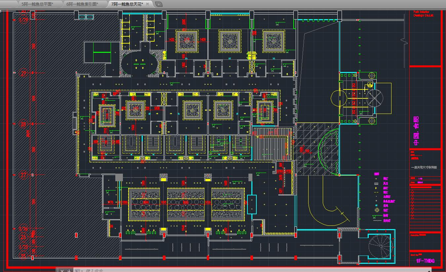This screenshot has height=272, width=446.
Task: Click the Path Interior Design company text
Action: click(423, 14)
